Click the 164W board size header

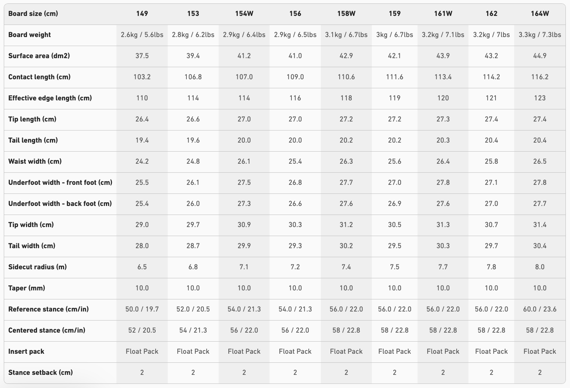(540, 13)
